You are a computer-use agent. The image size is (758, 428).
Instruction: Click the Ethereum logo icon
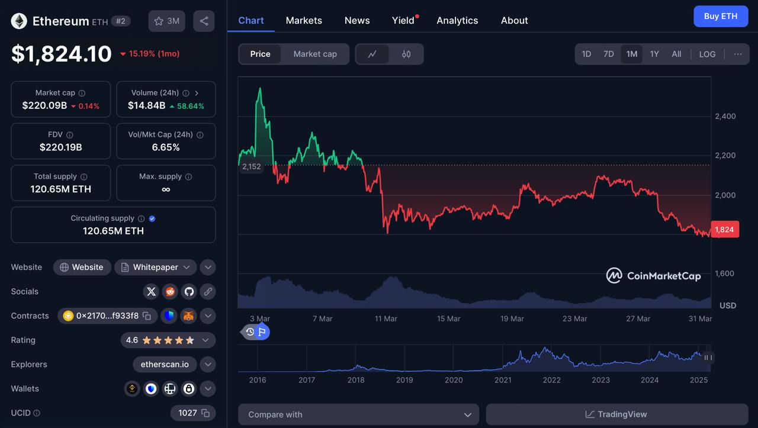(19, 21)
